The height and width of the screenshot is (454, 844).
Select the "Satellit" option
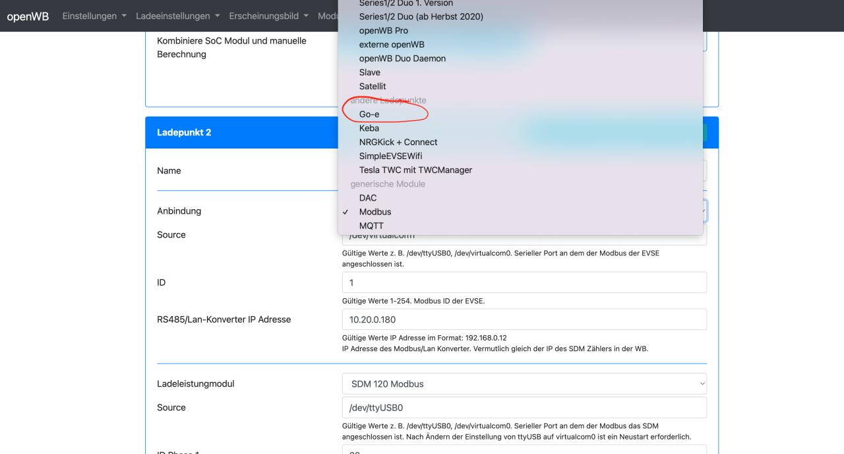pos(520,86)
